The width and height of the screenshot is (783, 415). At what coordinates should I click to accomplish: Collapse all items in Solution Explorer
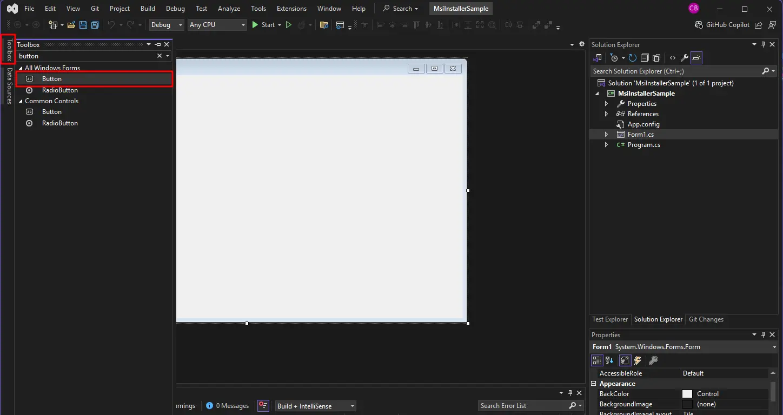(x=645, y=58)
